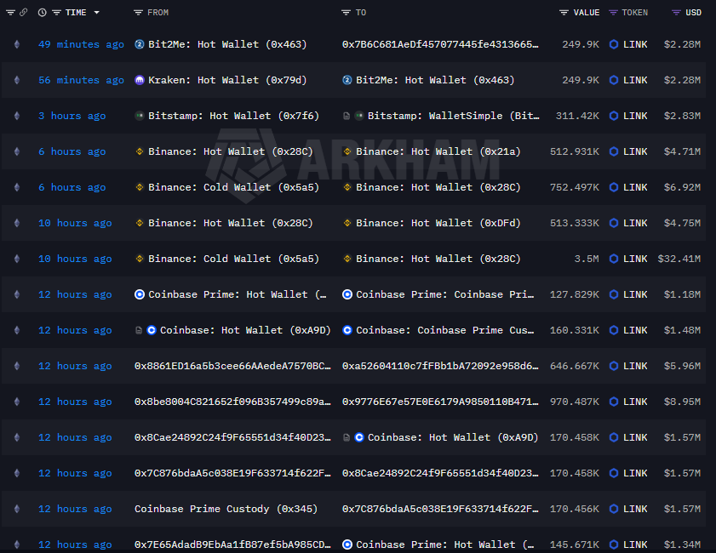Open Kraken: Hot Wallet (0x79d) entity

tap(227, 80)
